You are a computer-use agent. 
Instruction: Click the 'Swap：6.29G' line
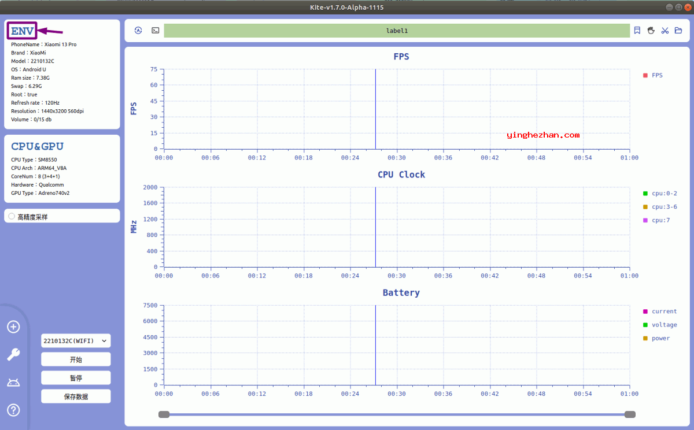pos(27,86)
